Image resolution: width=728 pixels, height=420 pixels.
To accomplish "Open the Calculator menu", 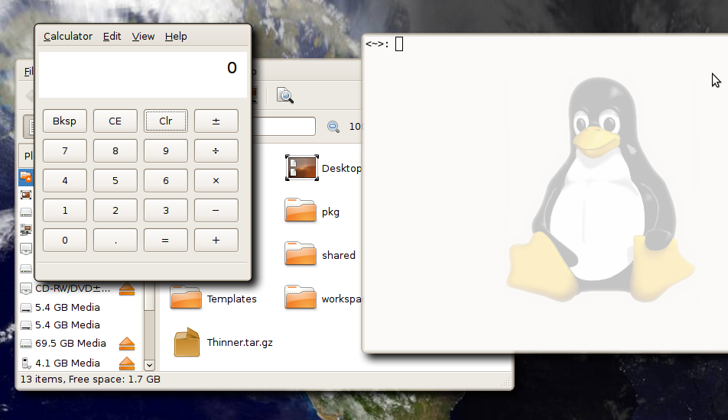I will 68,36.
